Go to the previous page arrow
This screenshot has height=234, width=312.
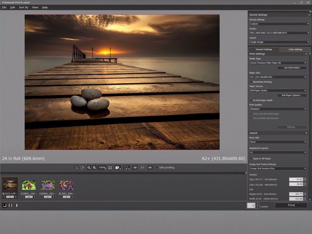click(x=135, y=167)
